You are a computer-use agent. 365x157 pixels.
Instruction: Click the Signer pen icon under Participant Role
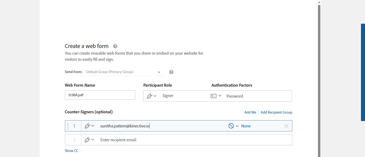point(150,96)
